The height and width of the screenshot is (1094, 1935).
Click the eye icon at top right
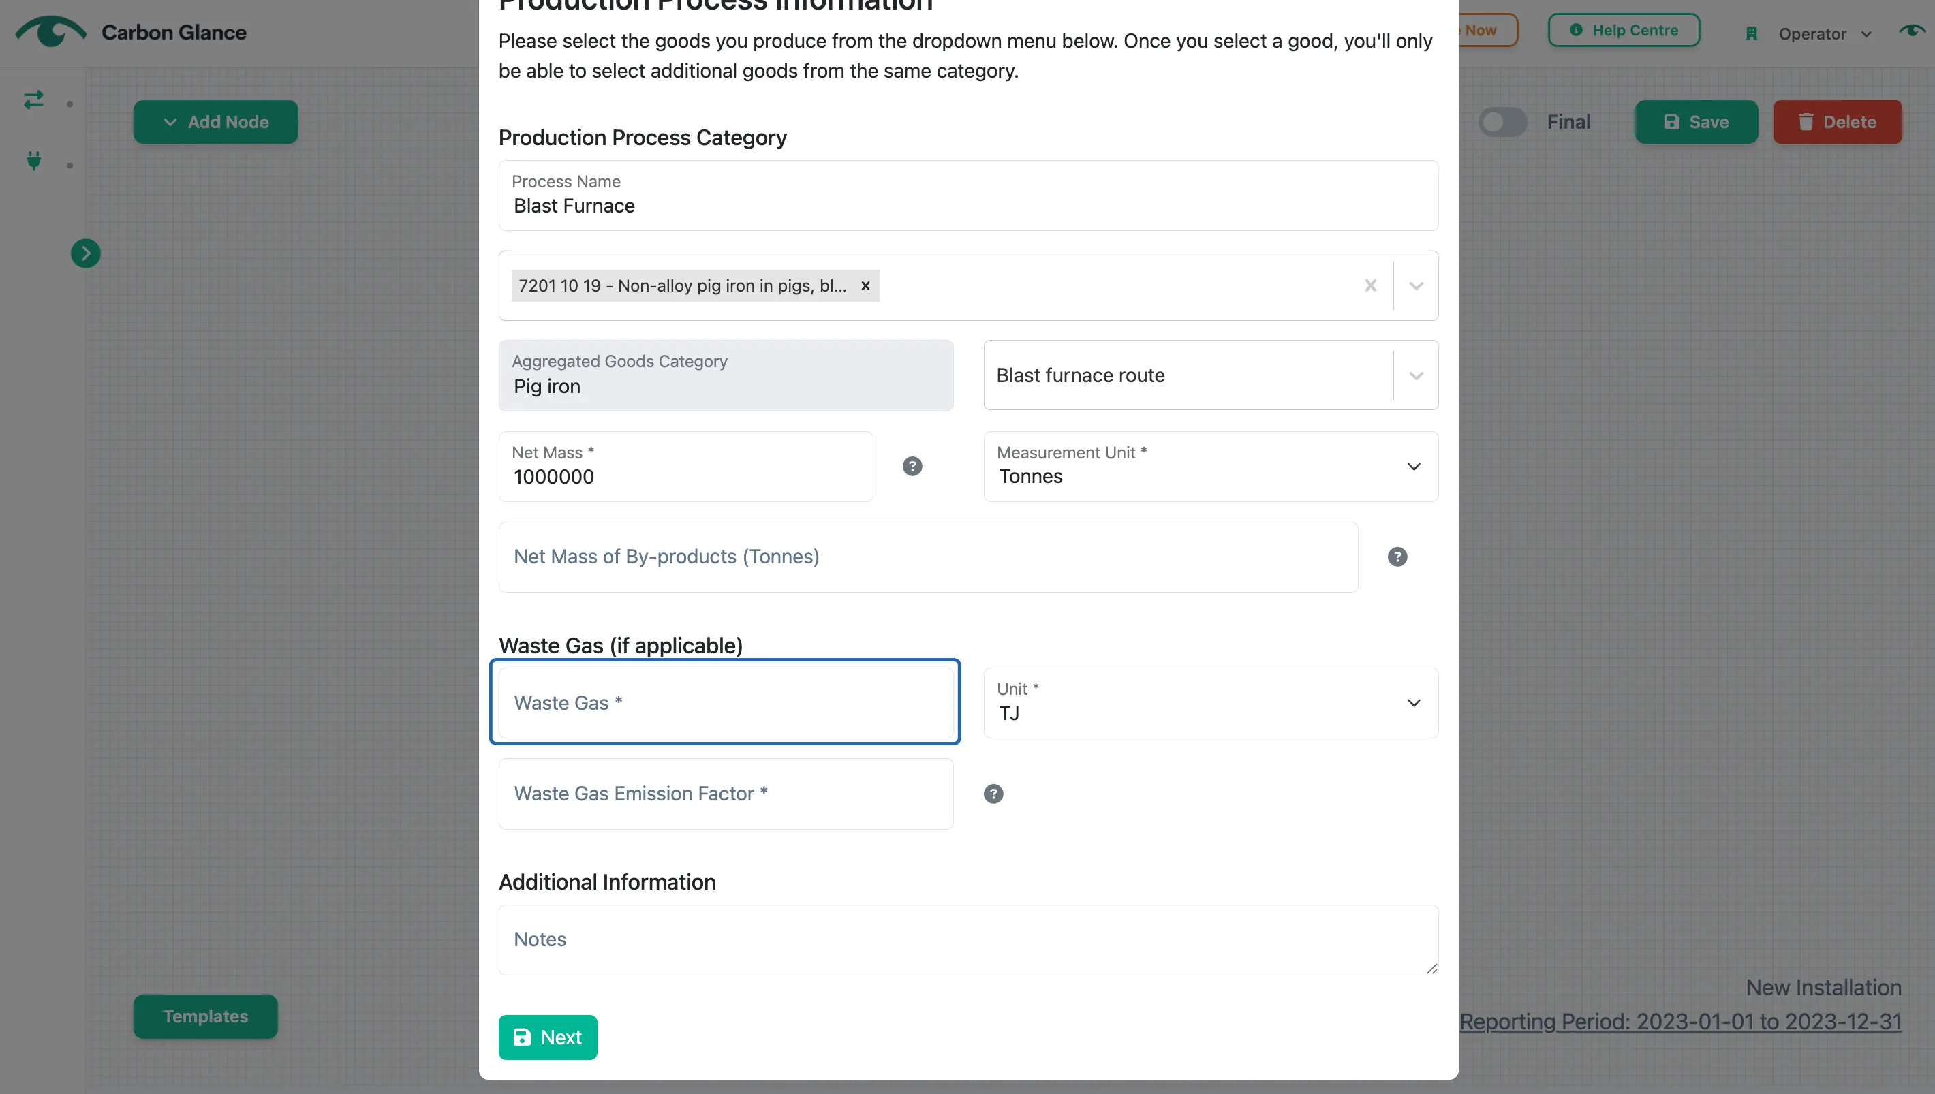1913,30
